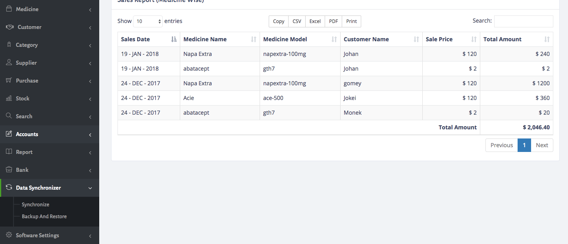
Task: Click the Bank icon in the sidebar
Action: [8, 170]
